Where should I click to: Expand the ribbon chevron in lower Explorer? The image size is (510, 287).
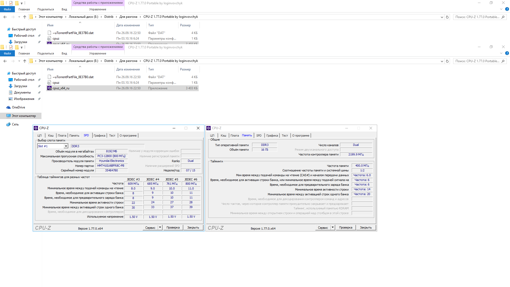point(501,53)
